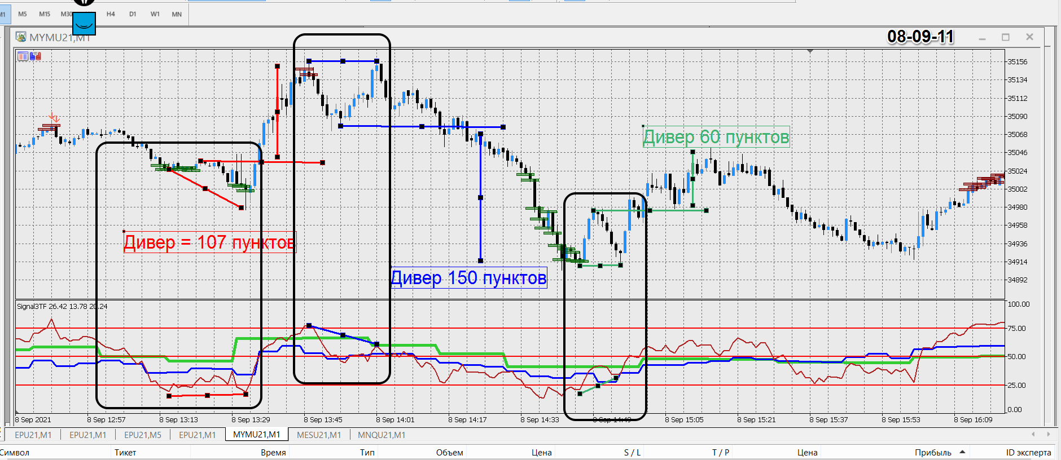
Task: Select the 'Дивер = 107 пунктов' text label
Action: pyautogui.click(x=209, y=242)
